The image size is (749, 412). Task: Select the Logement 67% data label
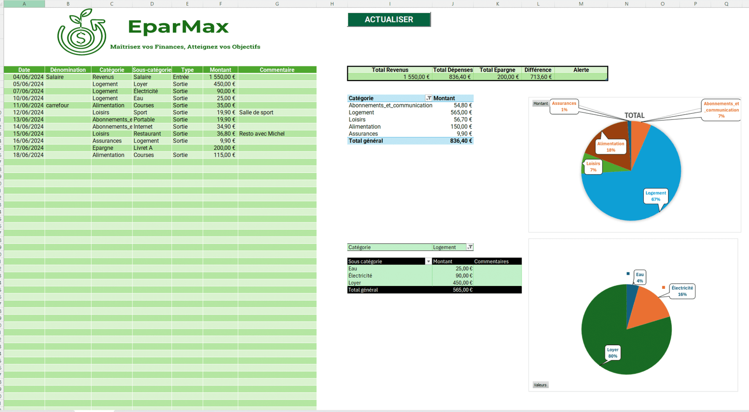point(655,196)
